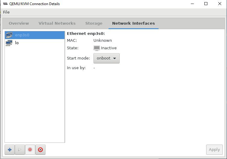Image resolution: width=227 pixels, height=159 pixels.
Task: Stop the interface using the red stop icon
Action: pos(30,150)
